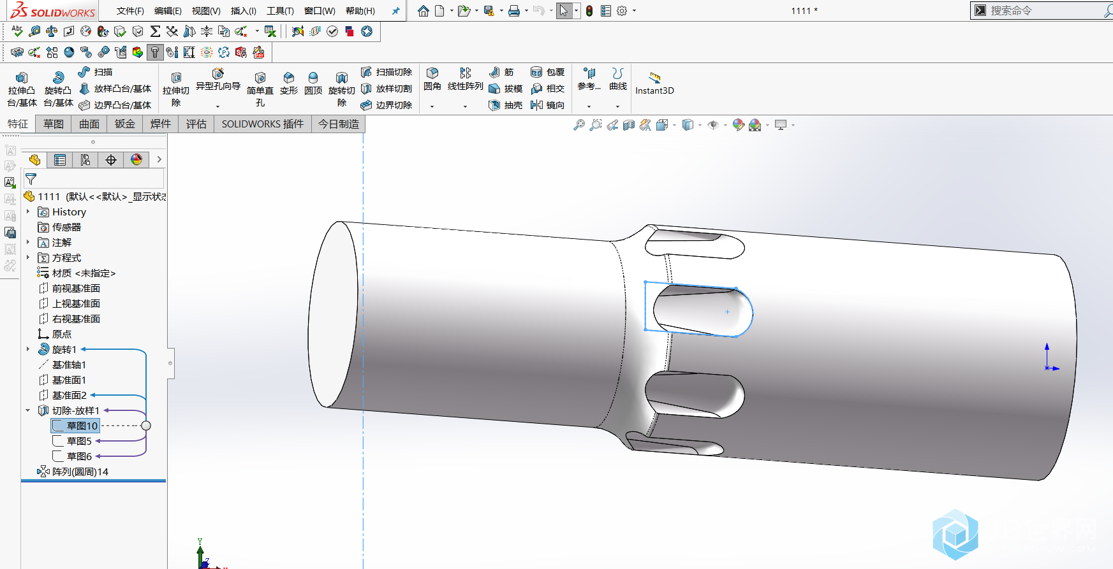1113x569 pixels.
Task: Open the Curves (曲线) tool
Action: click(x=618, y=80)
